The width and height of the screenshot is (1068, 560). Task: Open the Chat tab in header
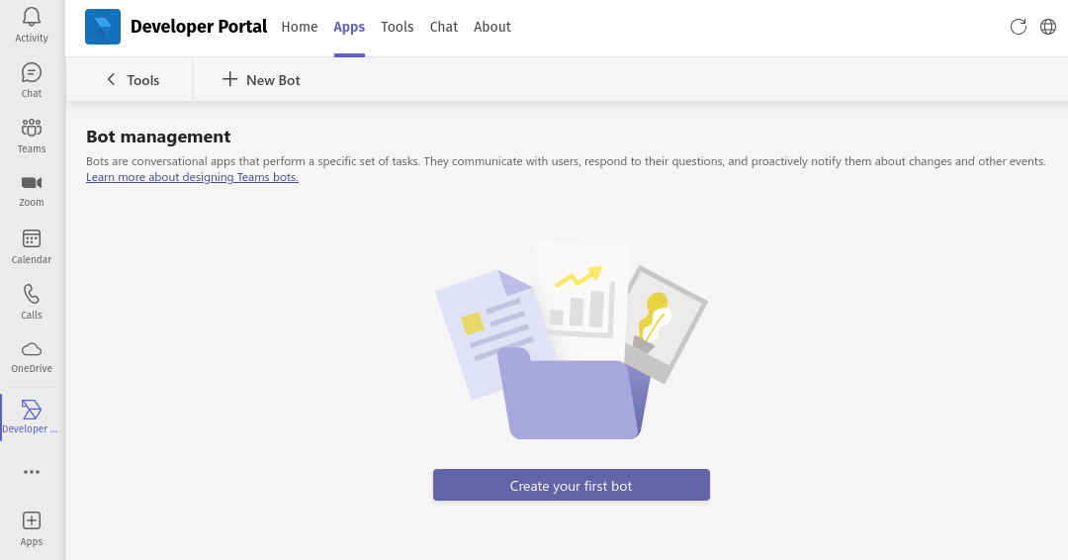click(x=443, y=27)
